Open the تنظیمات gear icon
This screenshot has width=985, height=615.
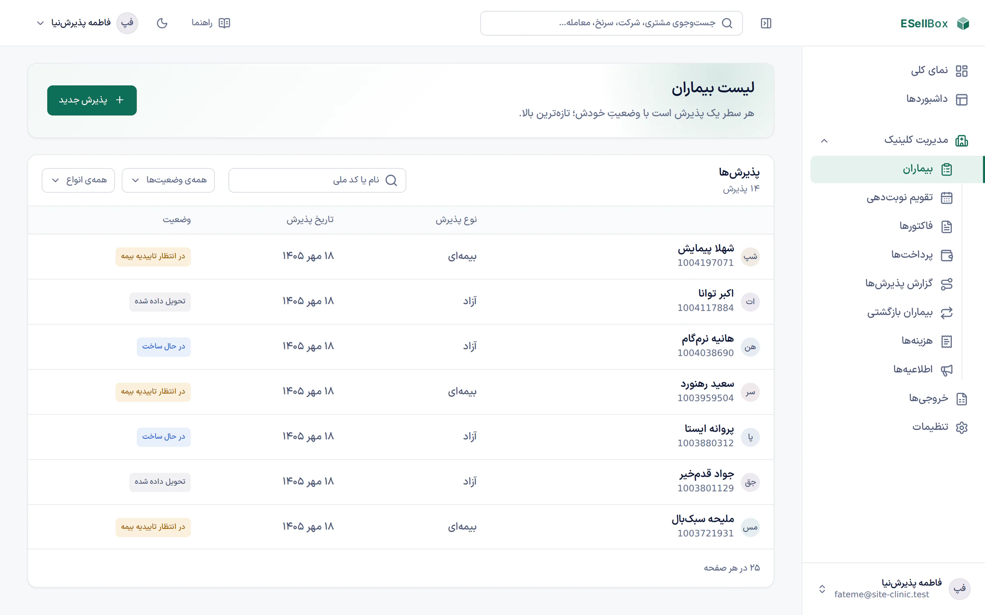[x=962, y=428]
